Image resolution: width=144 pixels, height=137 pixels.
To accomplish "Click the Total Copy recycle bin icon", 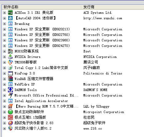I will pyautogui.click(x=10, y=68).
